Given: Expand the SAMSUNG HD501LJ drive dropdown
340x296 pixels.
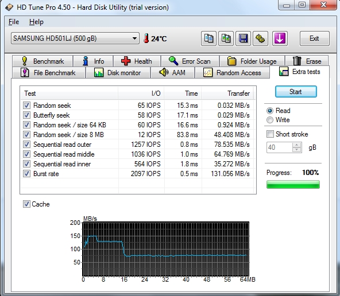Looking at the screenshot, I should [x=75, y=38].
